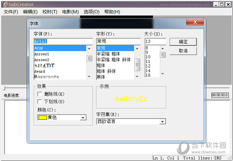This screenshot has width=233, height=161.
Task: Click the font name input field showing Arial
Action: (63, 41)
